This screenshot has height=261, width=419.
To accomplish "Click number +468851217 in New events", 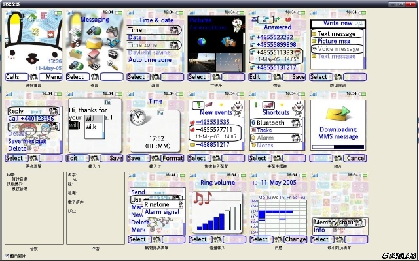I will 213,145.
